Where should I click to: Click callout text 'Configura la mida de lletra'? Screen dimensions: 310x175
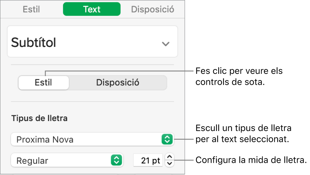[251, 160]
